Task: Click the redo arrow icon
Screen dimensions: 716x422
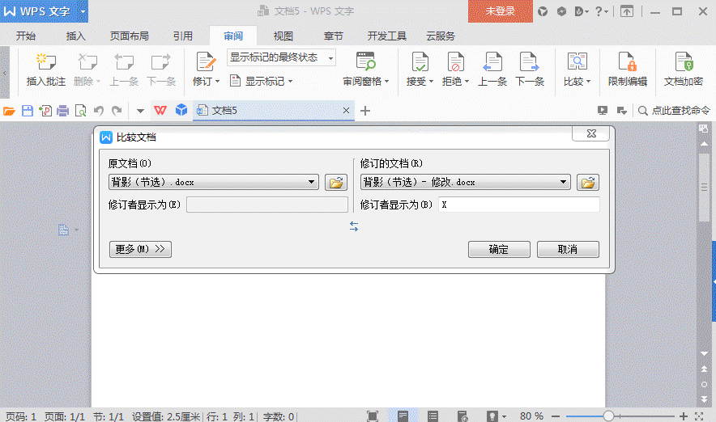Action: click(x=117, y=111)
